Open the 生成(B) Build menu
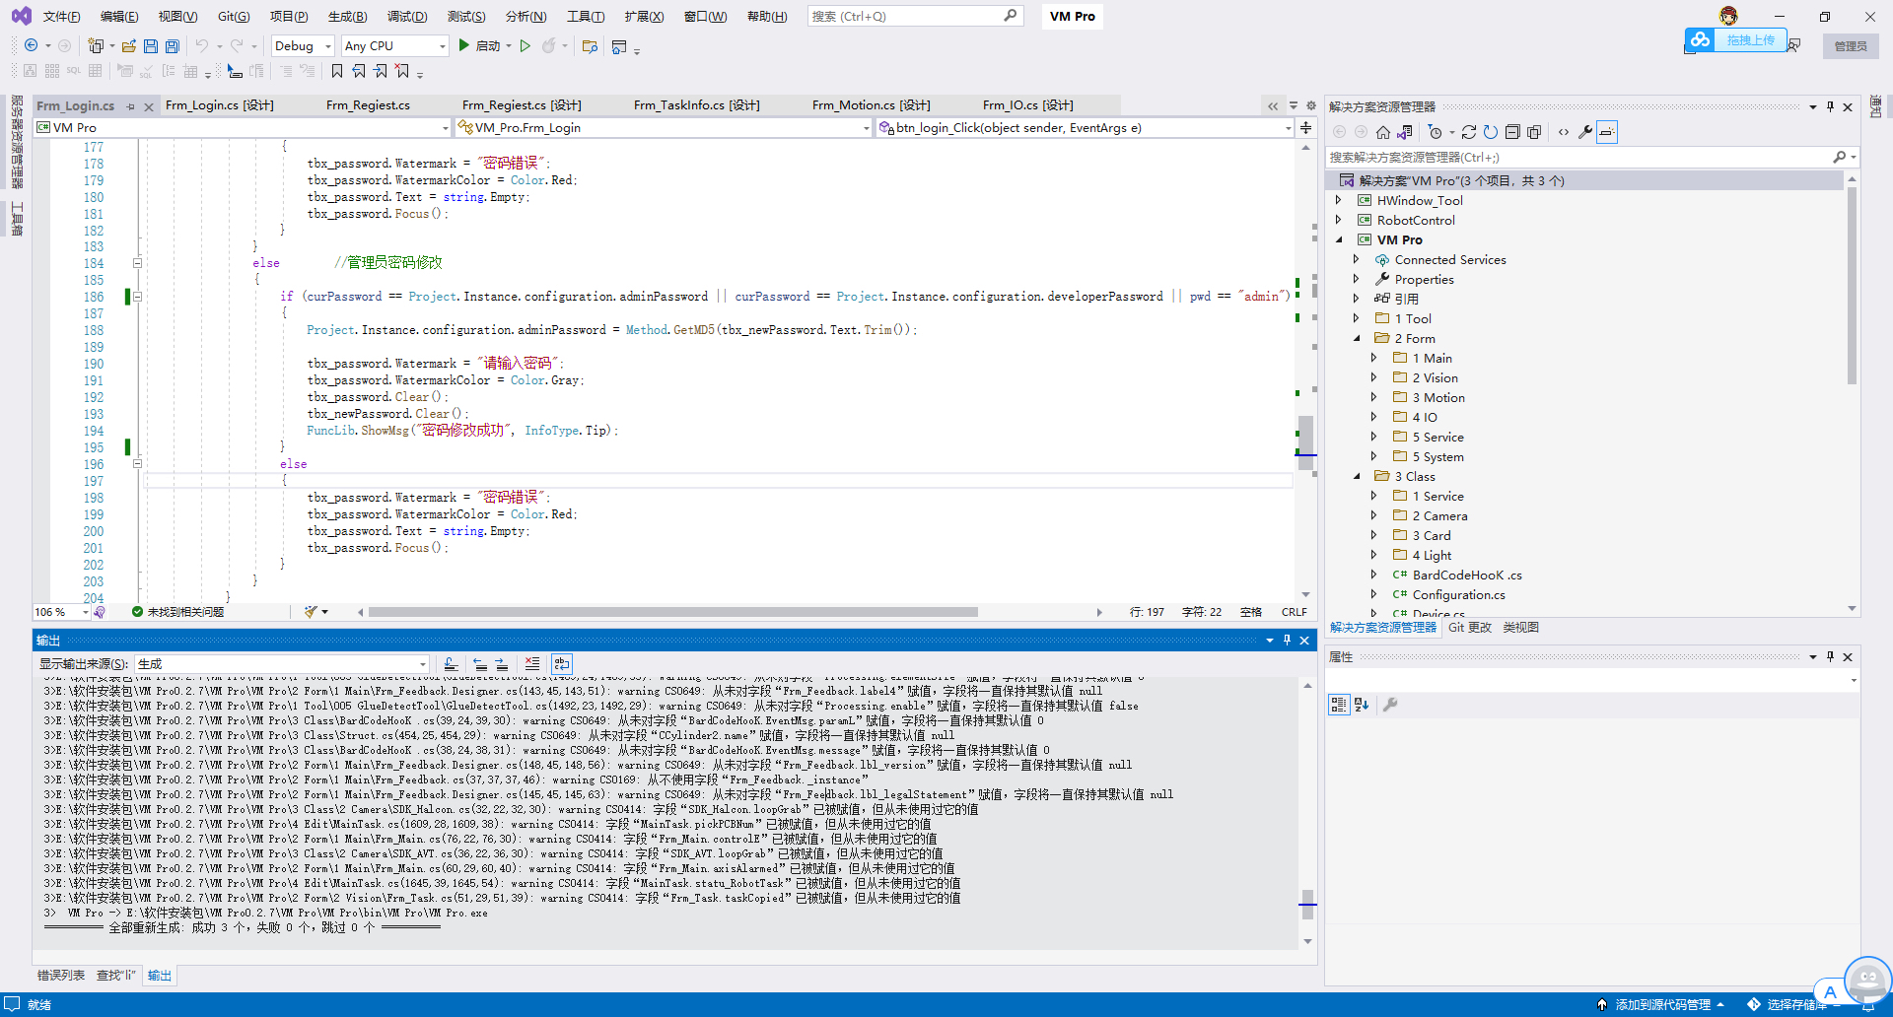Screen dimensions: 1893x1017 point(347,17)
